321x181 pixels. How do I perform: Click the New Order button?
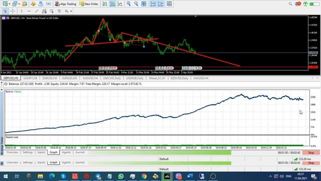(x=89, y=4)
